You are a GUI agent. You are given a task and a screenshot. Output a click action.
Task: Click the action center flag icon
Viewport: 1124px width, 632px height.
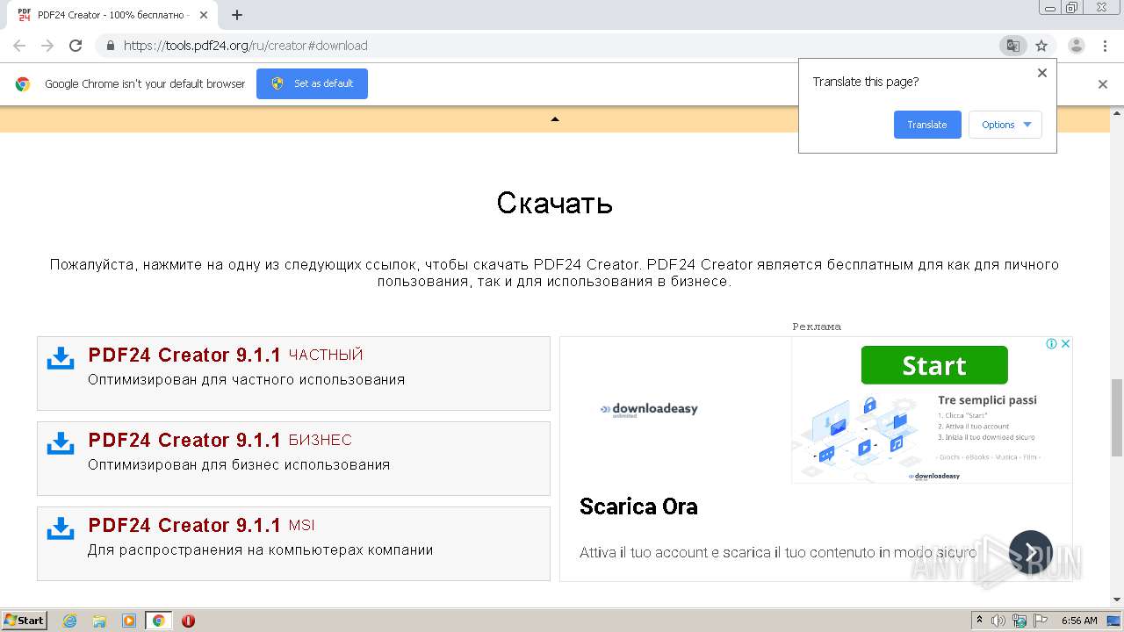coord(1041,621)
